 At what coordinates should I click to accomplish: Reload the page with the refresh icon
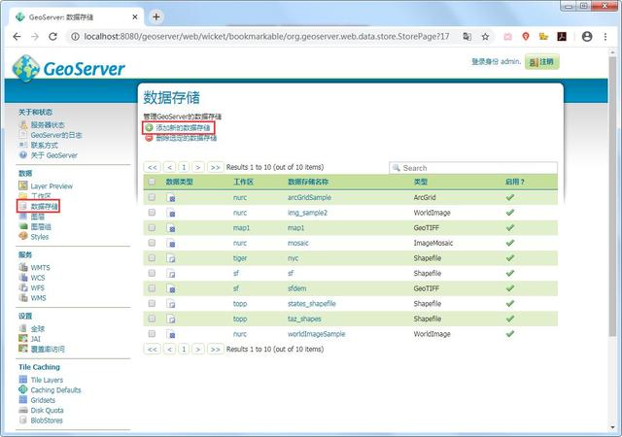(x=52, y=37)
